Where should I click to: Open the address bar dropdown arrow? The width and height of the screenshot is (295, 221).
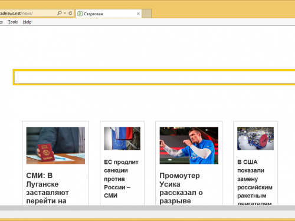point(65,14)
